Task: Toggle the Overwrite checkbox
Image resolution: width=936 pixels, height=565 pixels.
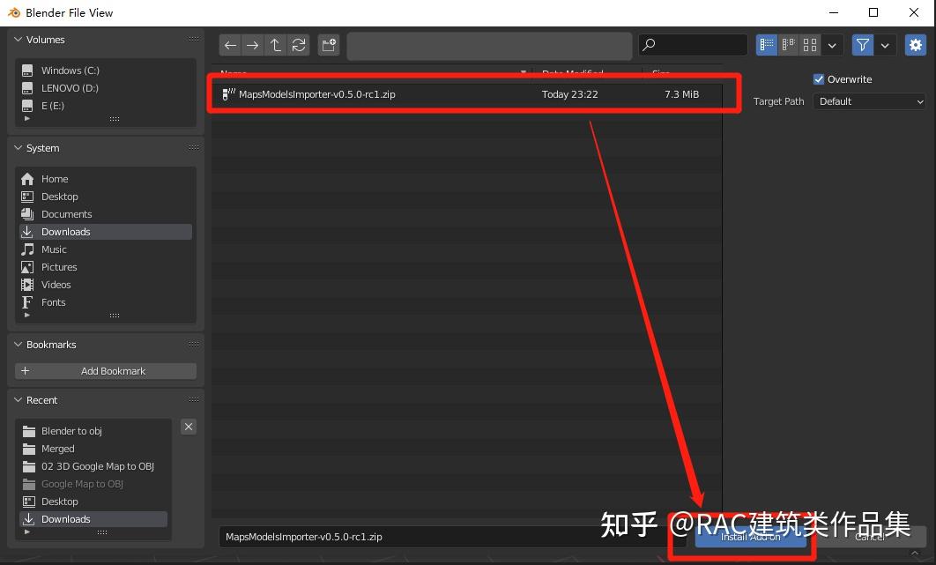Action: (x=819, y=79)
